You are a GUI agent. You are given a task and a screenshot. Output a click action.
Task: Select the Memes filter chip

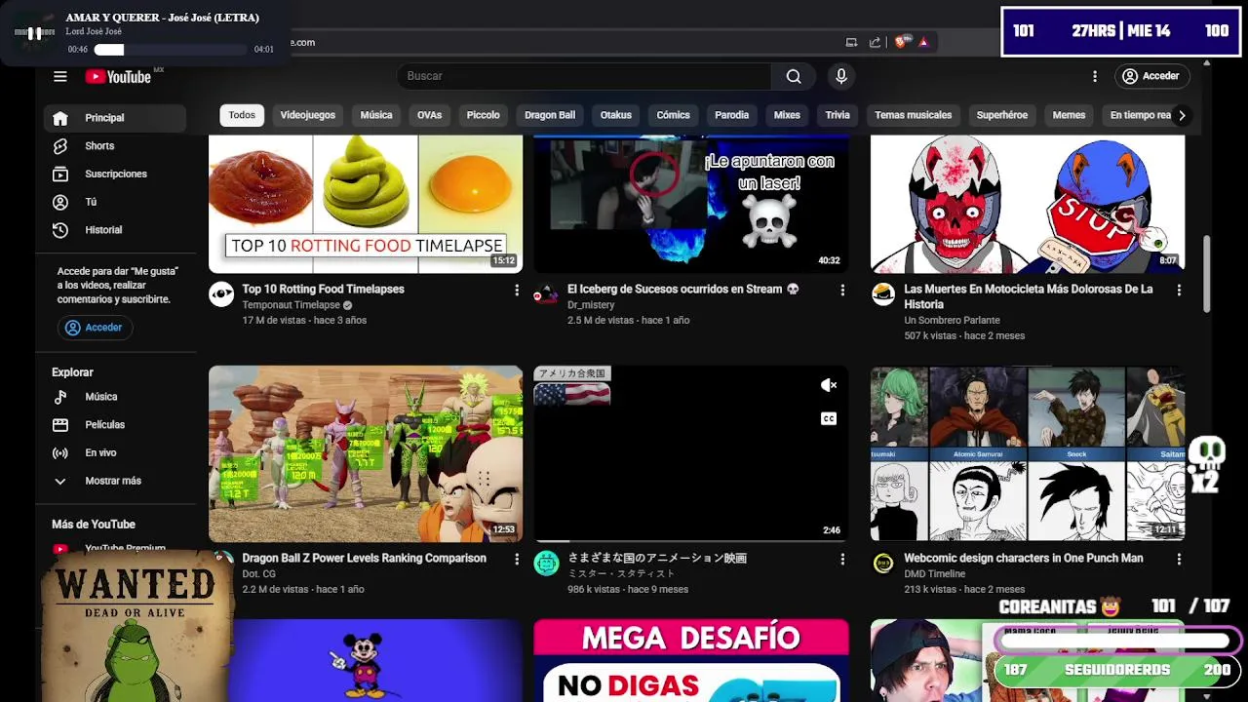coord(1069,115)
